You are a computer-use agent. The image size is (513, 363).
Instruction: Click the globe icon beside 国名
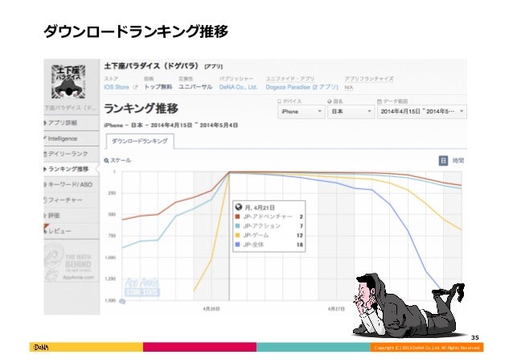pyautogui.click(x=330, y=101)
